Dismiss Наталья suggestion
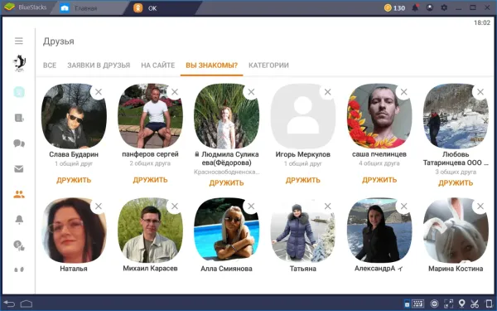 (99, 207)
